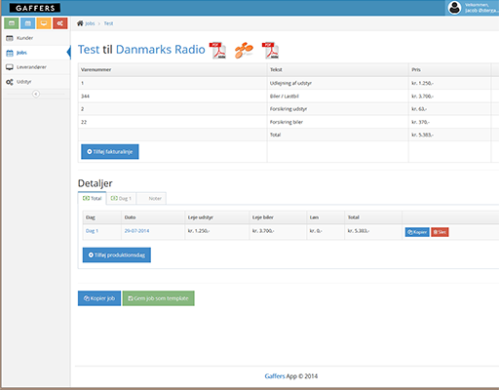Viewport: 499px width, 390px height.
Task: Go to Jobs breadcrumb link
Action: point(90,23)
